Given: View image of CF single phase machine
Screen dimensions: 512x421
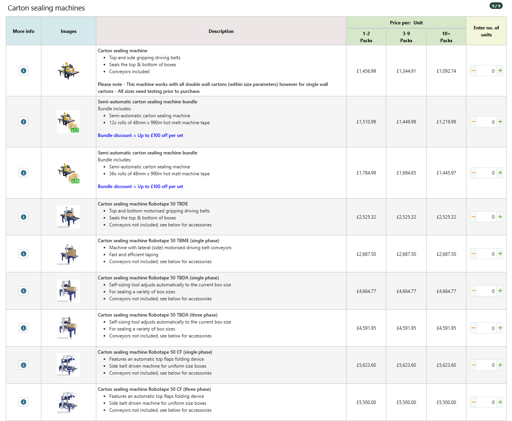Looking at the screenshot, I should click(x=68, y=365).
